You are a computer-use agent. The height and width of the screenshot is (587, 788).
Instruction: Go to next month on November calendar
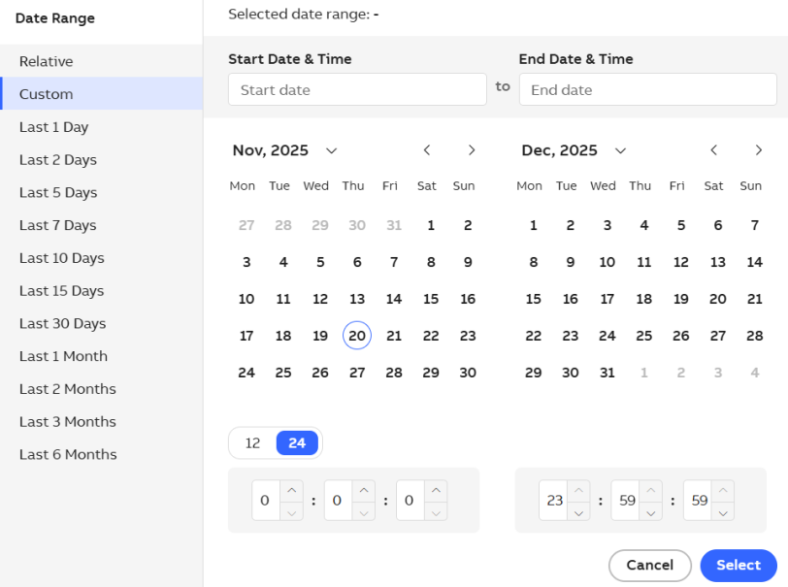click(x=472, y=150)
